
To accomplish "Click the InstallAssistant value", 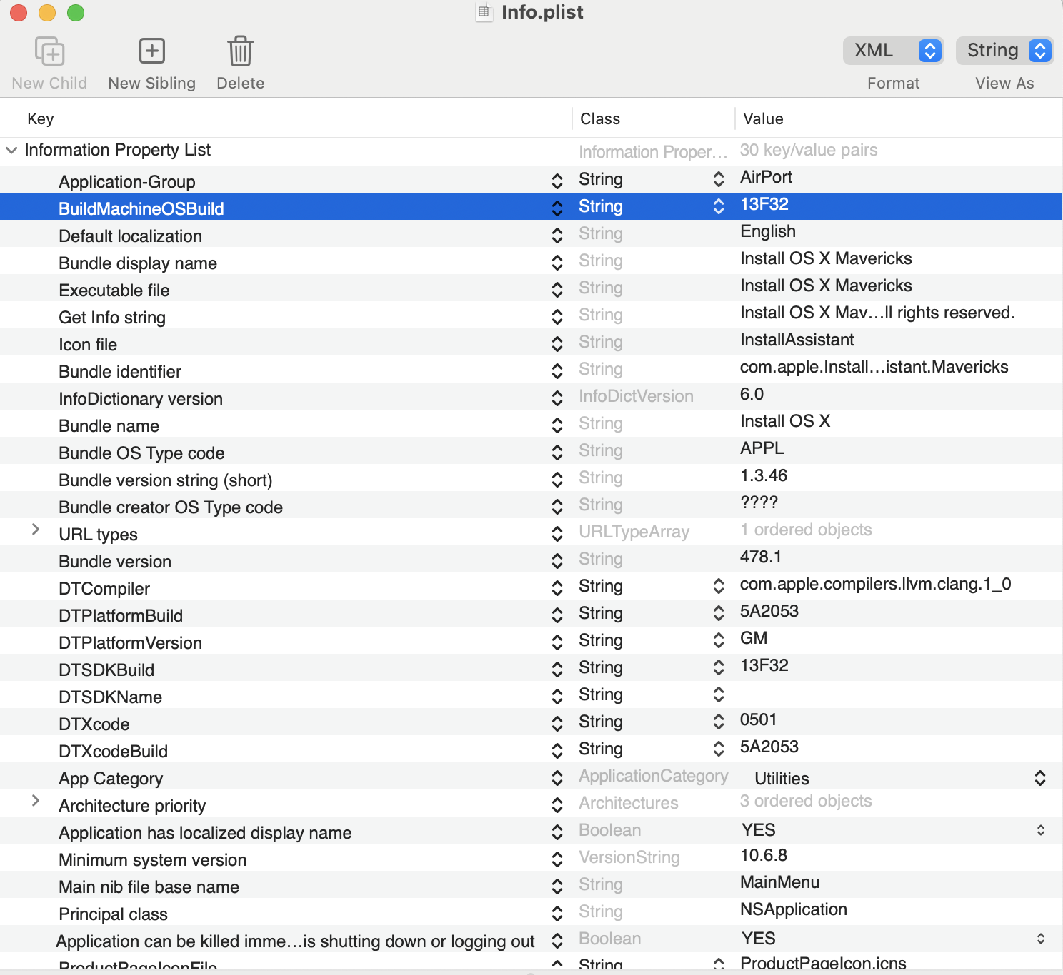I will pyautogui.click(x=797, y=340).
